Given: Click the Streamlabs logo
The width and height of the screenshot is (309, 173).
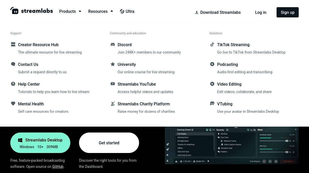Looking at the screenshot, I should tap(31, 11).
